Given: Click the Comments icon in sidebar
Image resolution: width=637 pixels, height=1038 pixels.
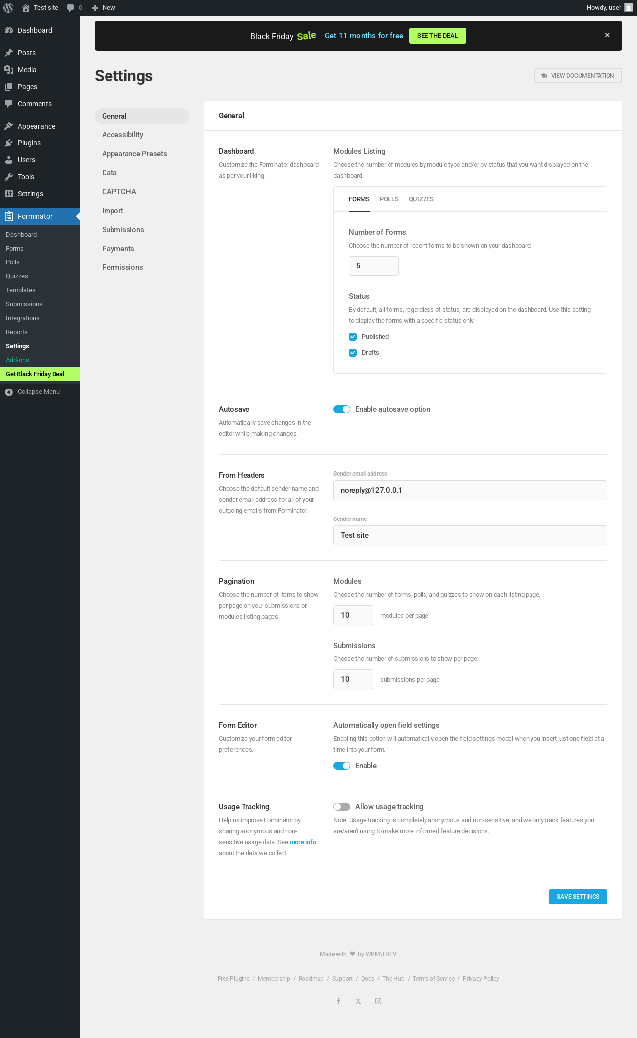Looking at the screenshot, I should [9, 104].
